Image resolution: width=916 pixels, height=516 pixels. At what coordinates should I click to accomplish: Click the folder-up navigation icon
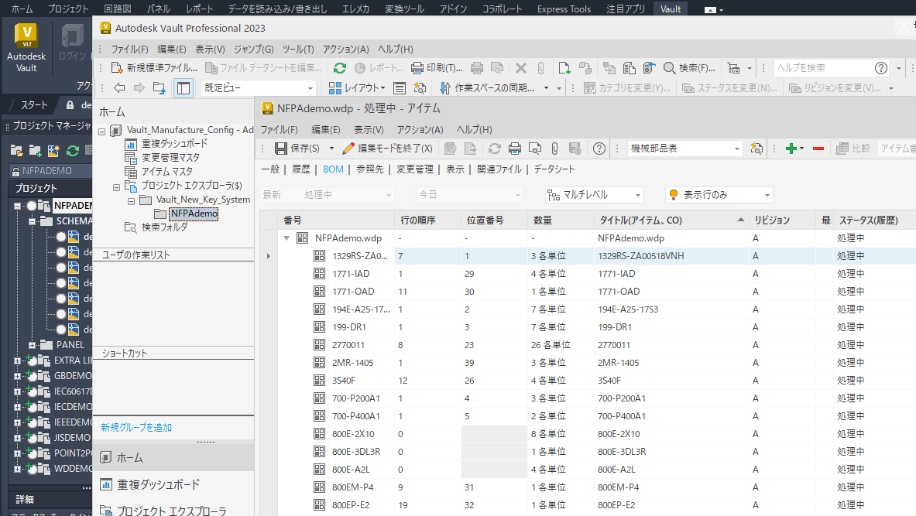[x=159, y=88]
